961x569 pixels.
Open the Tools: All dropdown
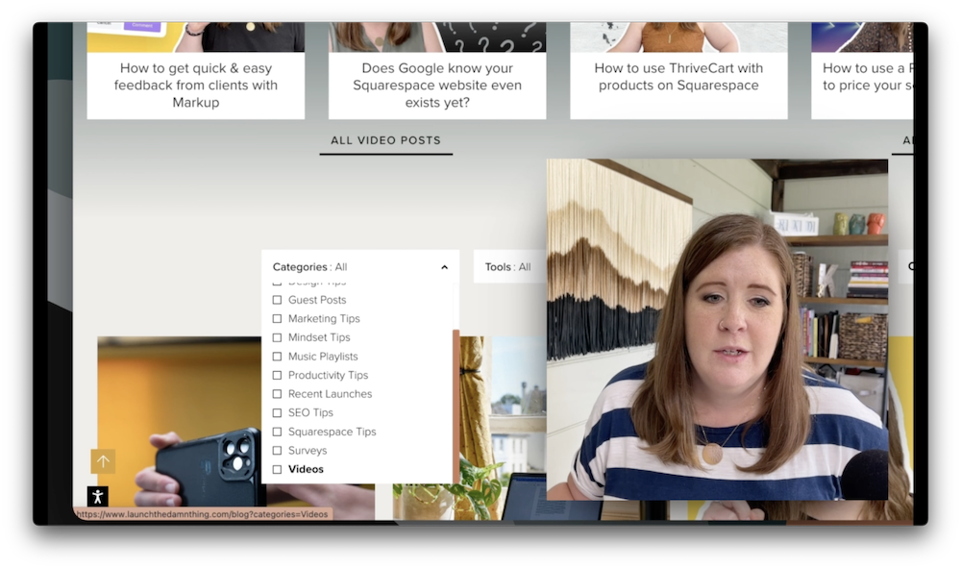point(508,267)
